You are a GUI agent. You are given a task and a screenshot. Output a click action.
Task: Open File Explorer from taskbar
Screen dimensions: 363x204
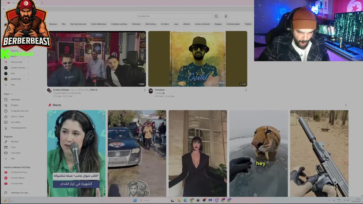pos(179,200)
